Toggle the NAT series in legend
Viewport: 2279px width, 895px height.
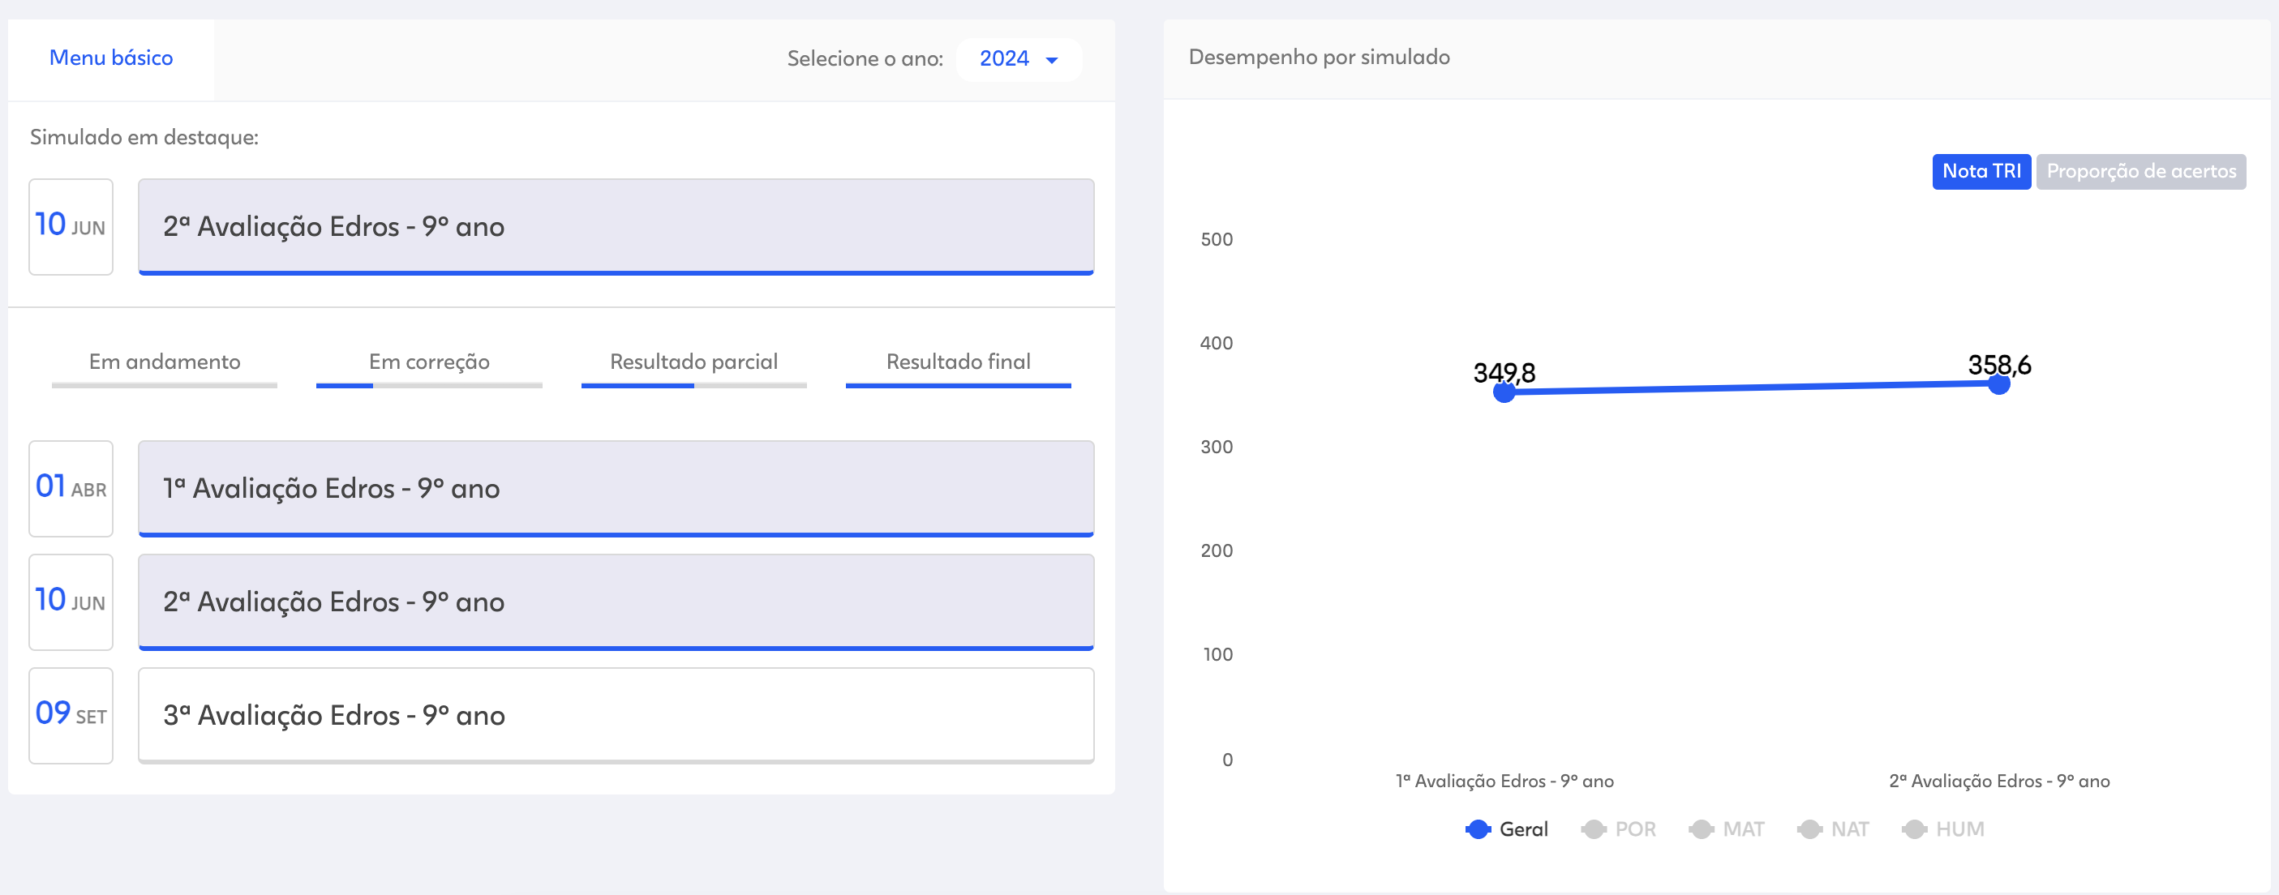(x=1833, y=829)
